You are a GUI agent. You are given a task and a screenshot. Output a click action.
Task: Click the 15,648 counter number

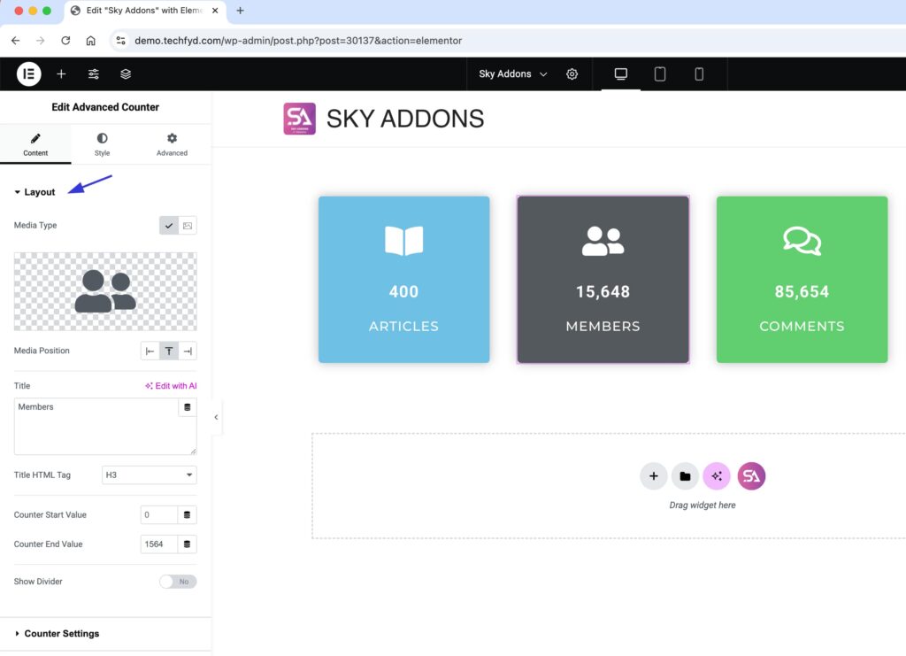pos(603,291)
